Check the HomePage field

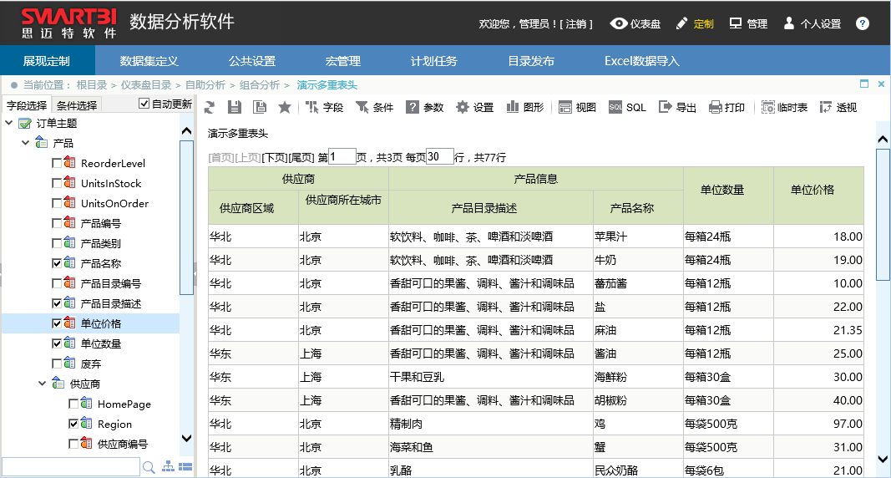(73, 404)
